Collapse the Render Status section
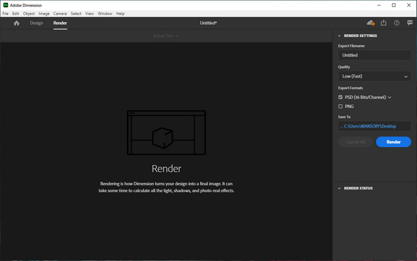This screenshot has height=261, width=417. click(x=339, y=188)
